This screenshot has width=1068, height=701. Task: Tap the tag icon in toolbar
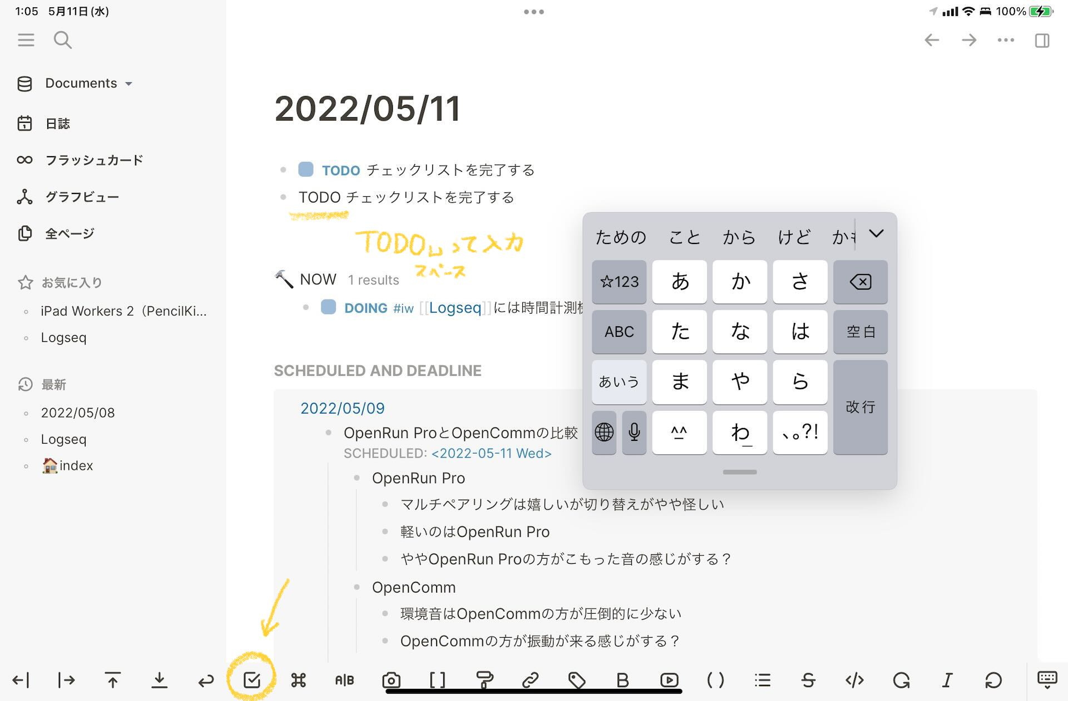point(576,680)
